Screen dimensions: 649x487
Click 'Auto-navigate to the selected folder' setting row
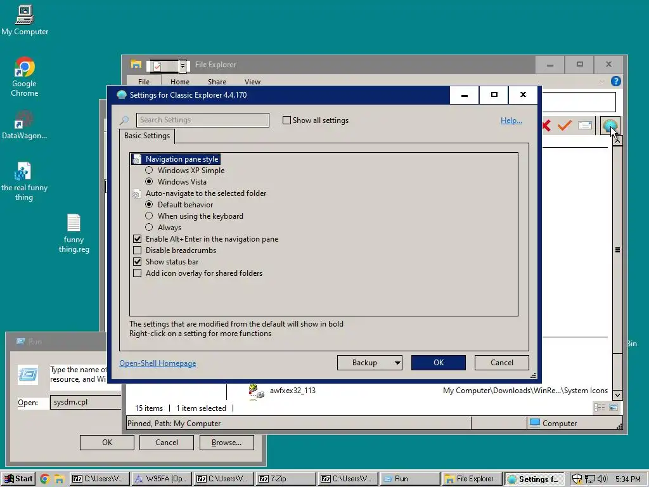tap(199, 193)
